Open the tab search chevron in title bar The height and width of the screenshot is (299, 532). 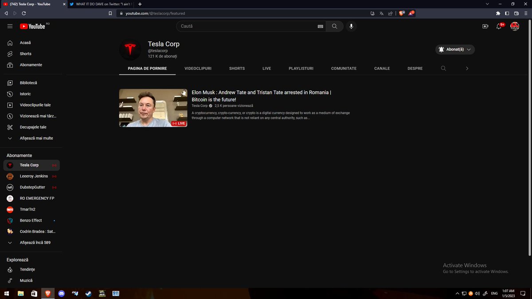coord(487,4)
